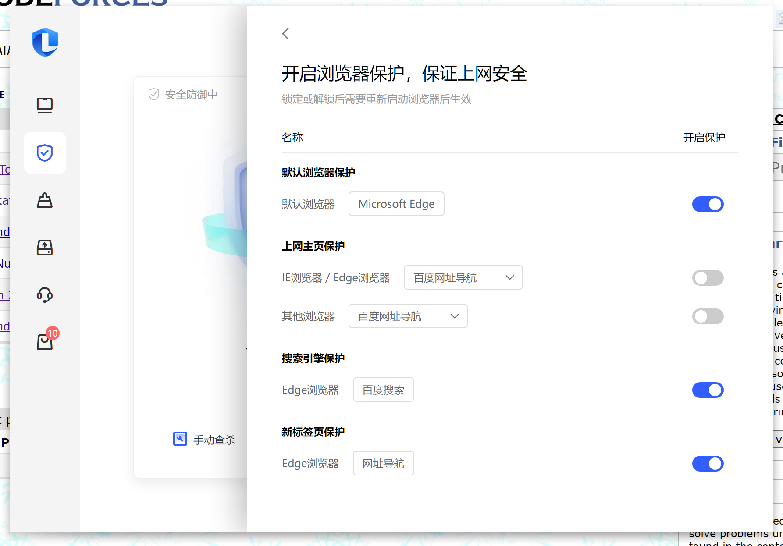
Task: Open the computer monitor sidebar icon
Action: coord(45,106)
